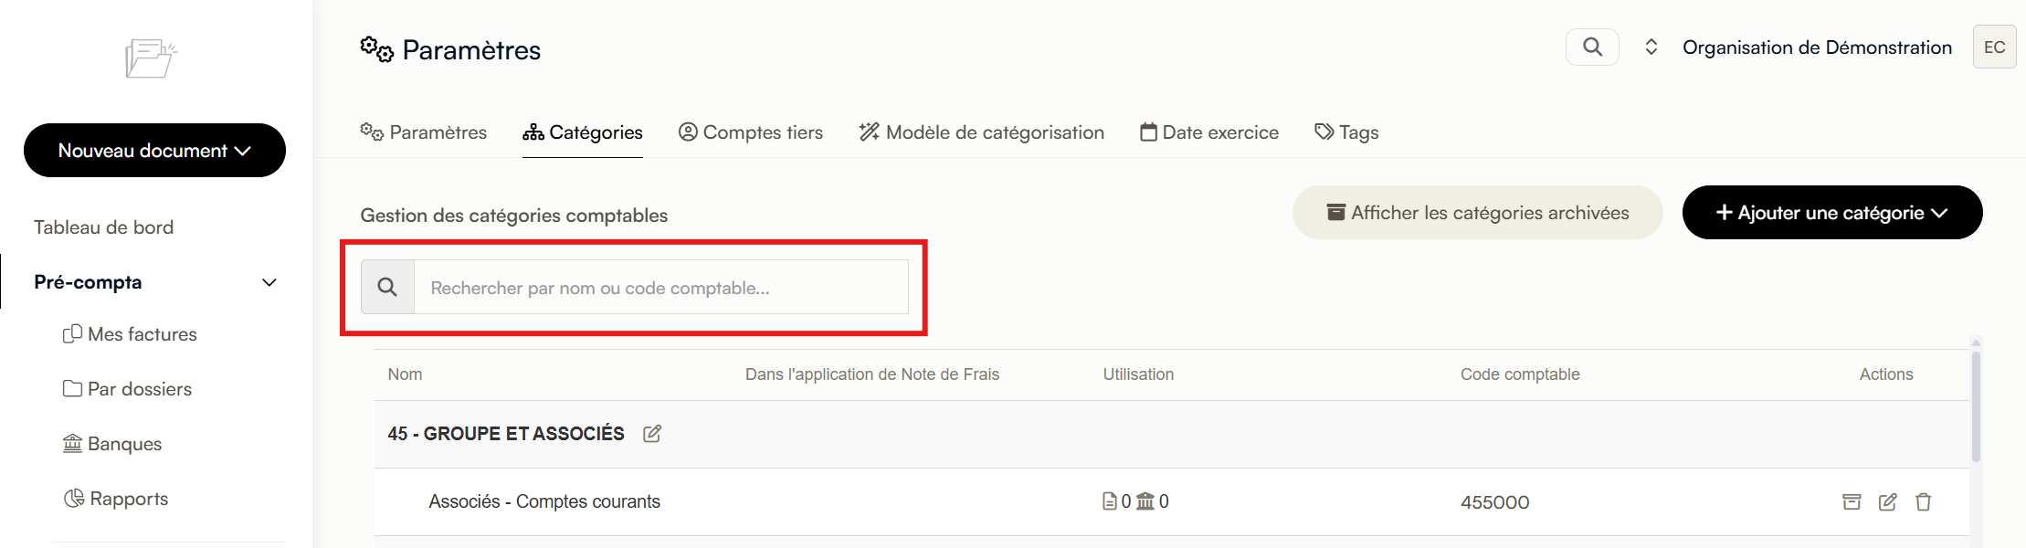
Task: Expand Ajouter une catégorie dropdown
Action: (x=1831, y=213)
